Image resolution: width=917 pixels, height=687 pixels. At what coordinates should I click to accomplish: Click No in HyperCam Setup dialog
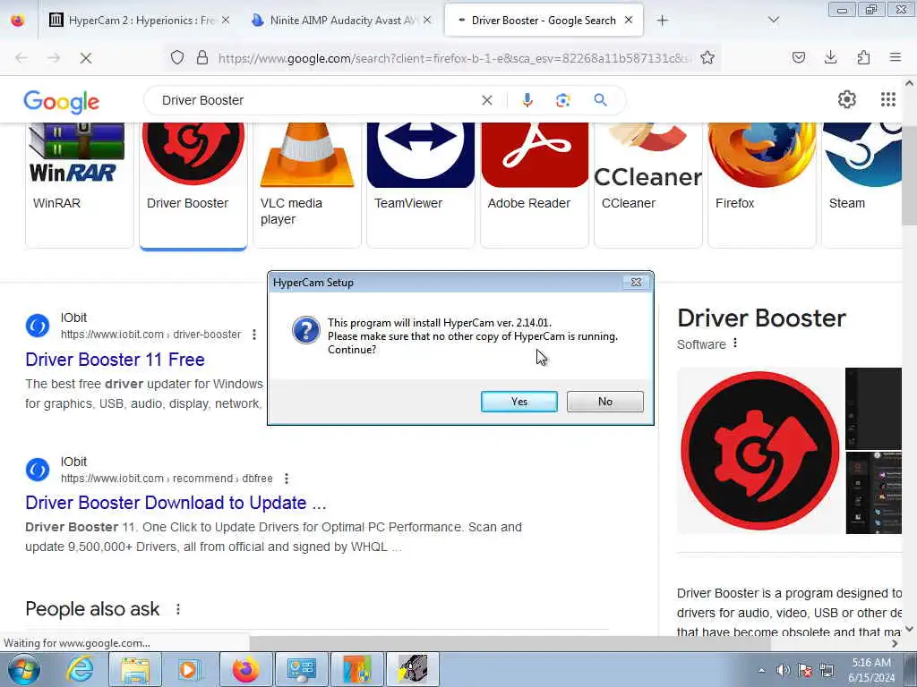(604, 402)
